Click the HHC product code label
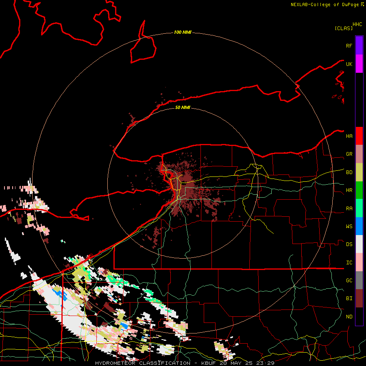 coord(357,24)
